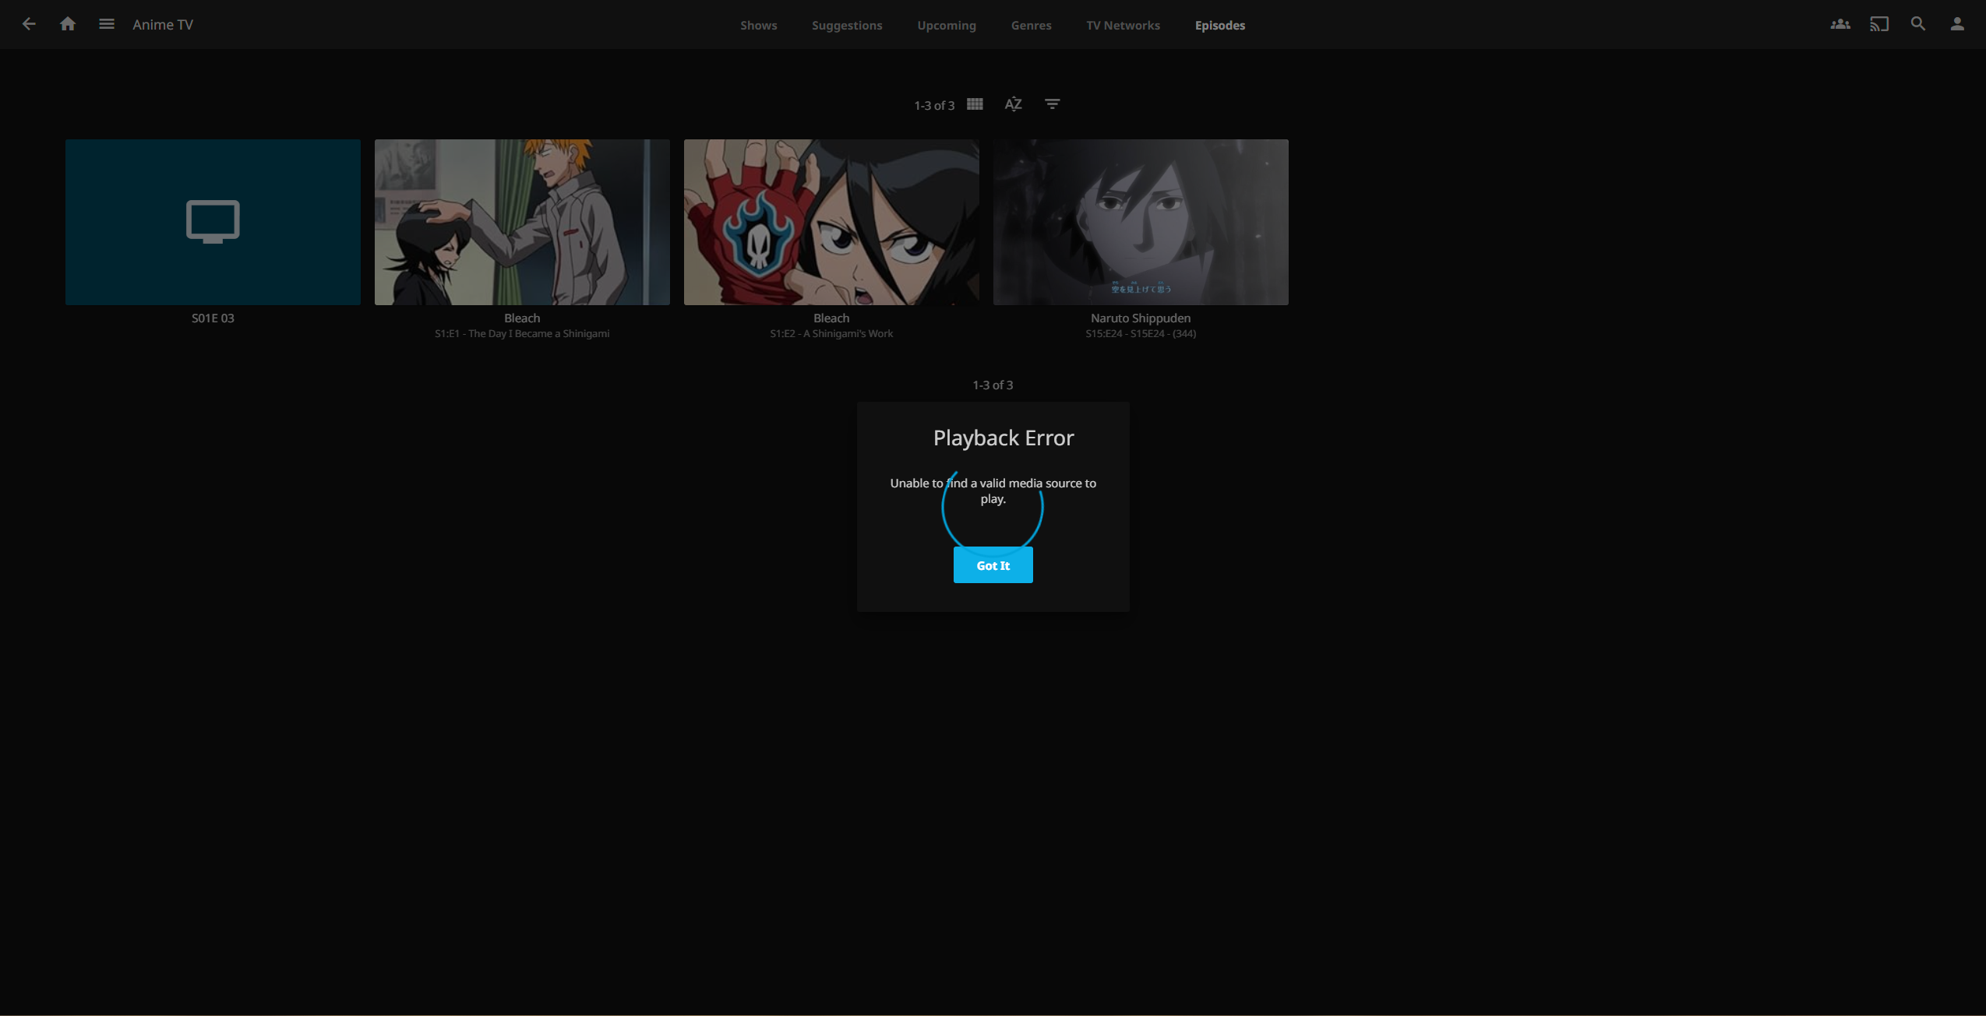Dismiss the error with Got It

tap(993, 565)
